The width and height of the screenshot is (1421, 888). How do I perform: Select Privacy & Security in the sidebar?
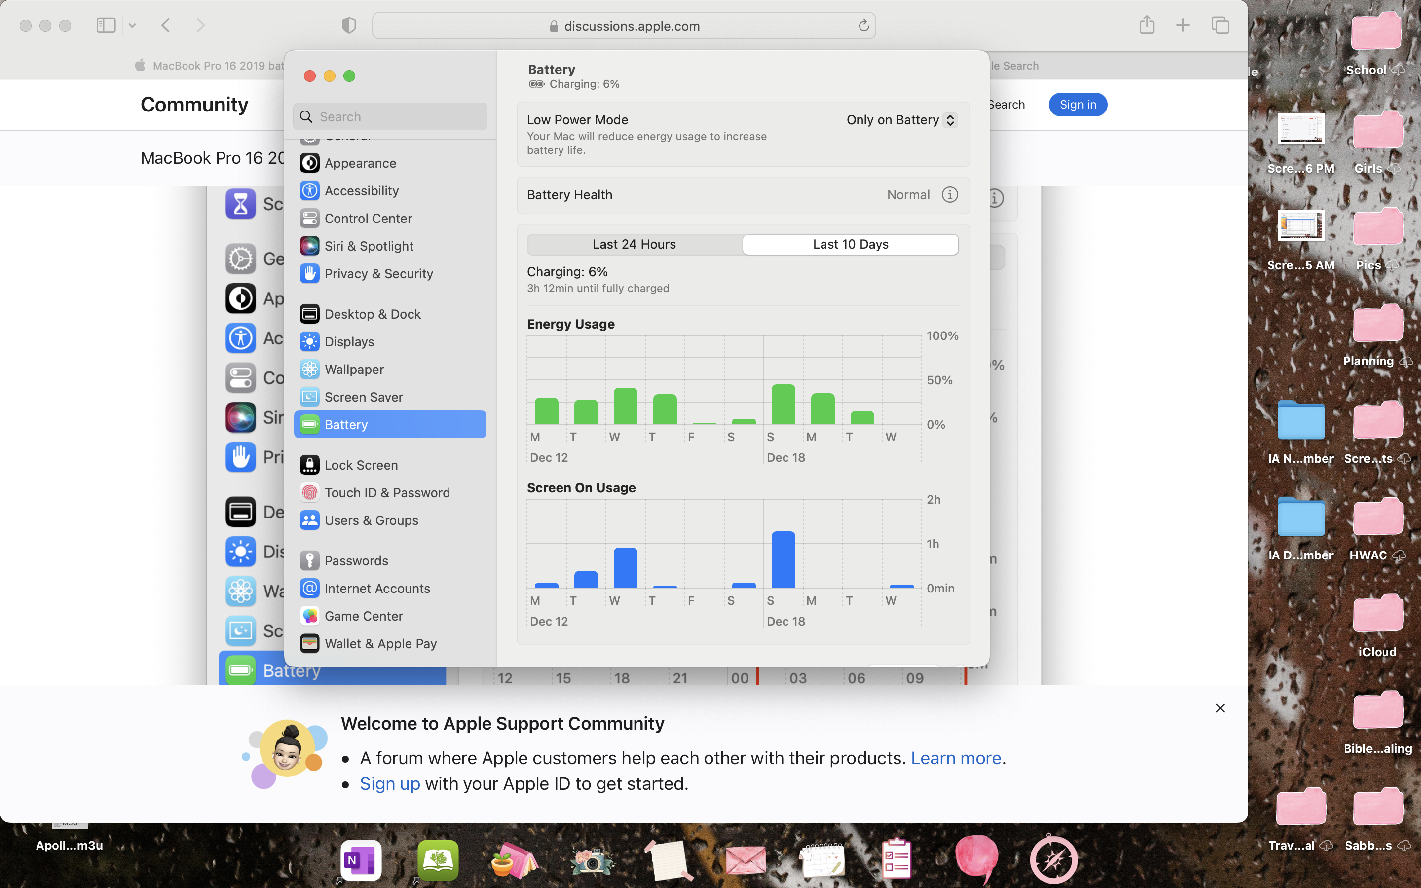click(378, 274)
